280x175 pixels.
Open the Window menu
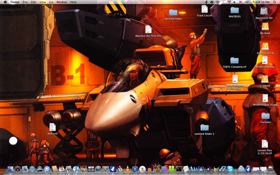62,2
